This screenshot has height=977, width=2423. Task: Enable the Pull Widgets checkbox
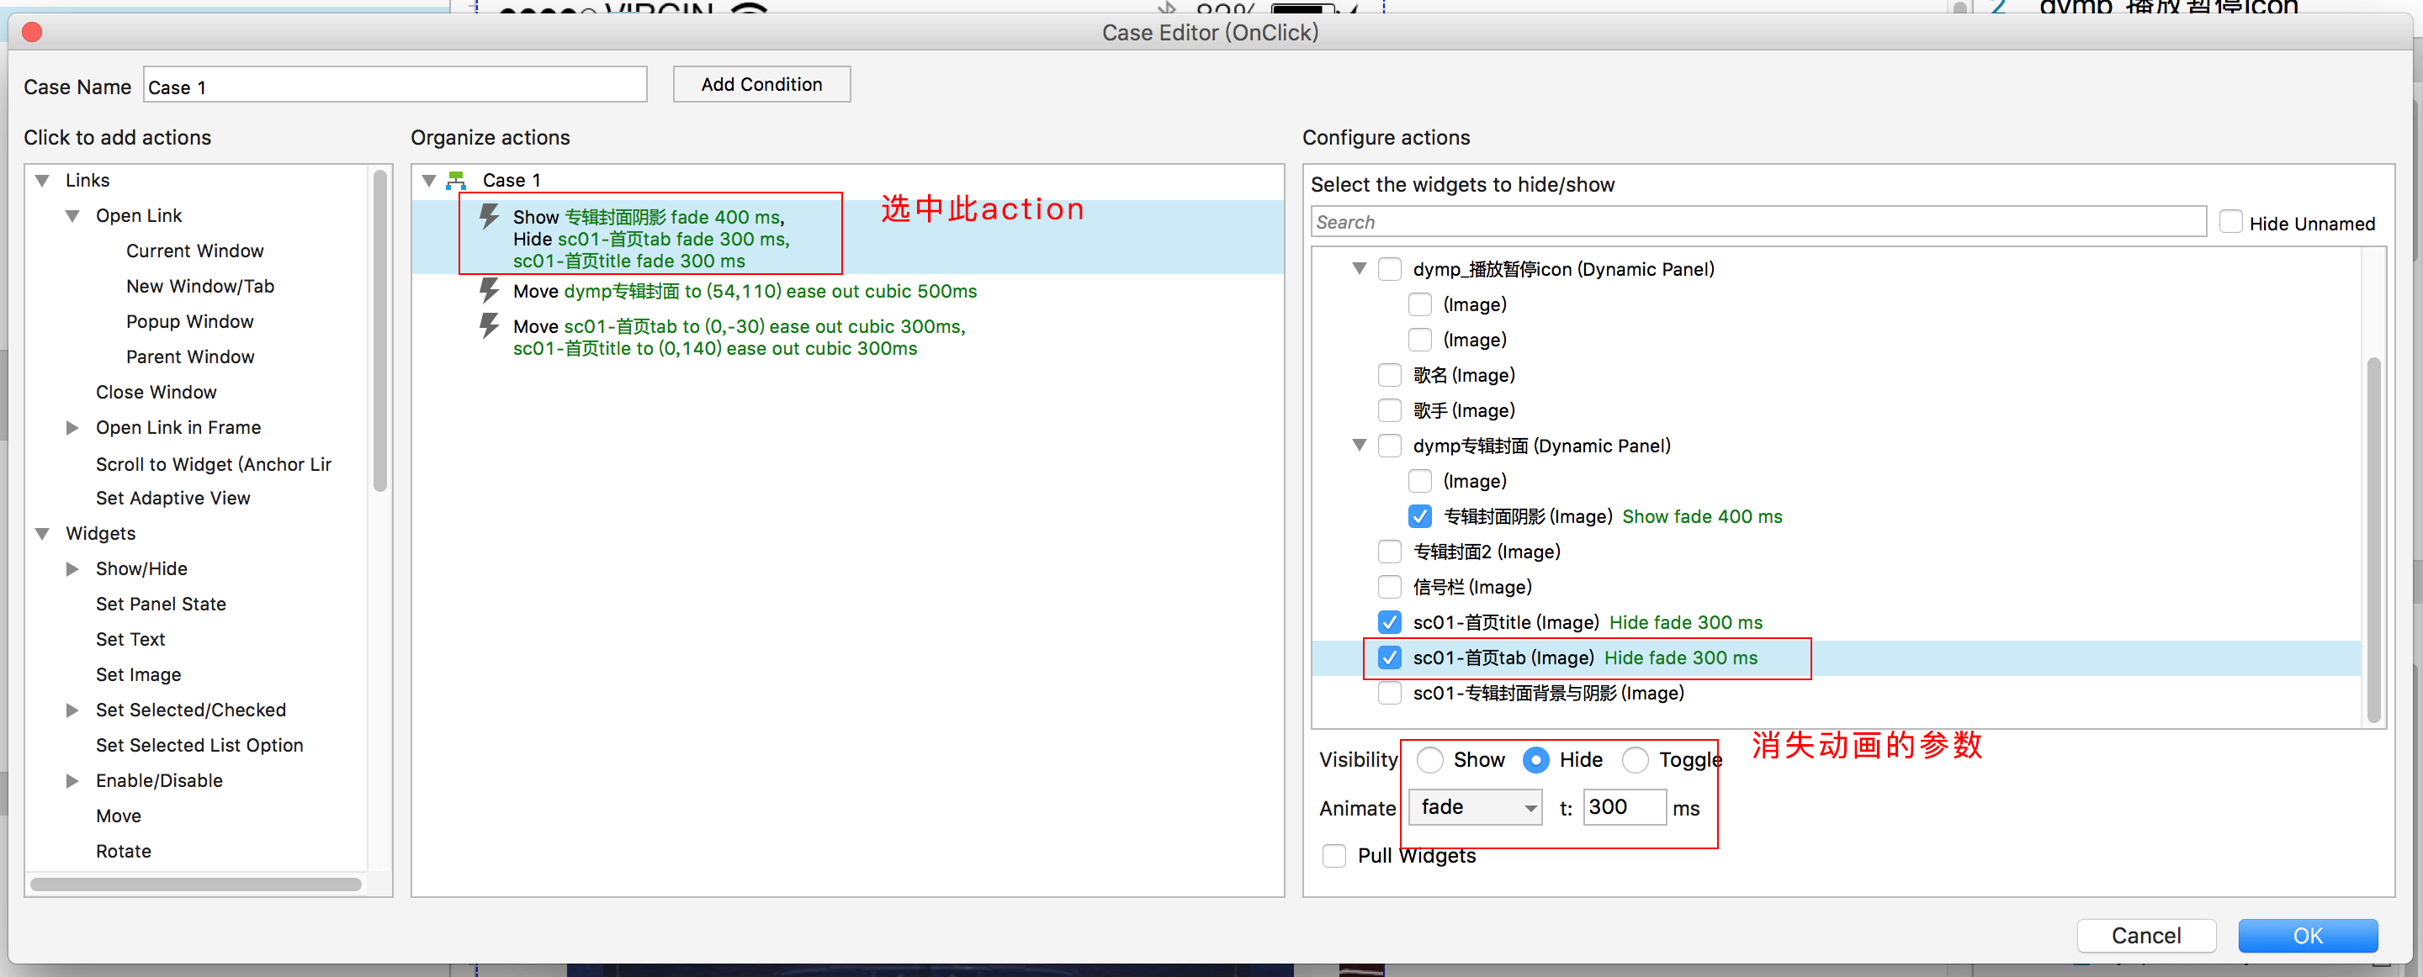point(1333,856)
